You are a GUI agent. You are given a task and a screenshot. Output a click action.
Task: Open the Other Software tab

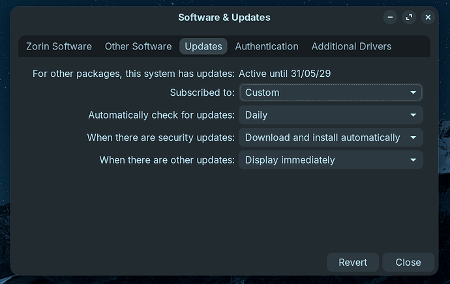coord(138,46)
